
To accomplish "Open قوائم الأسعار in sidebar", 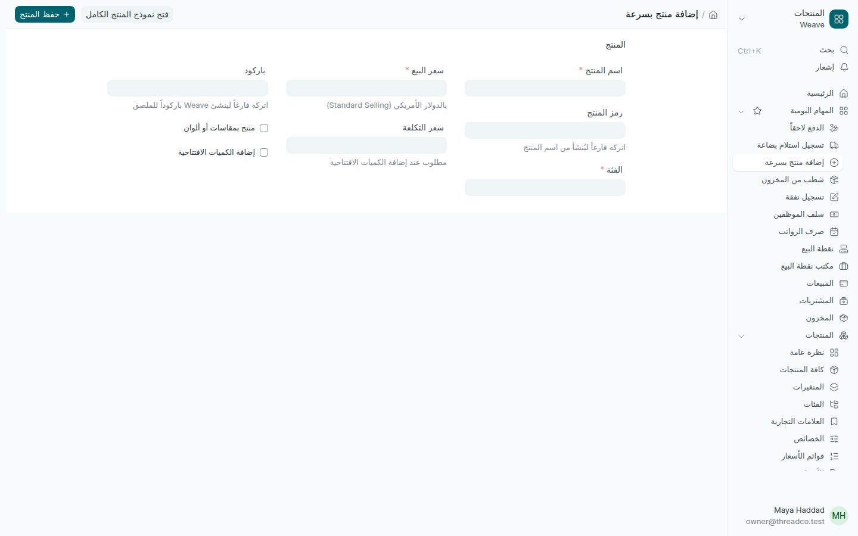I will (788, 456).
